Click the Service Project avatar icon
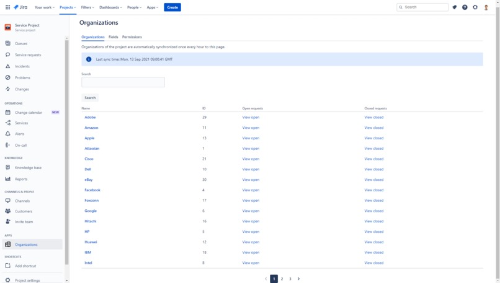Image resolution: width=500 pixels, height=283 pixels. tap(8, 27)
